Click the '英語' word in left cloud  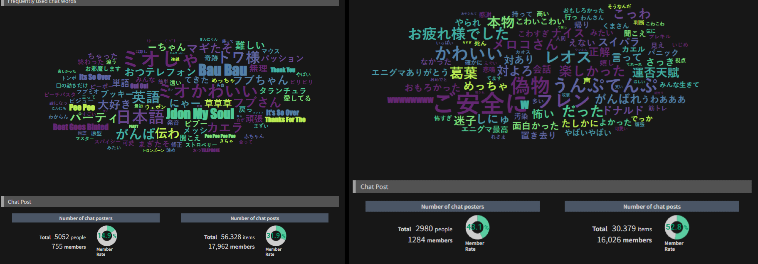[146, 98]
